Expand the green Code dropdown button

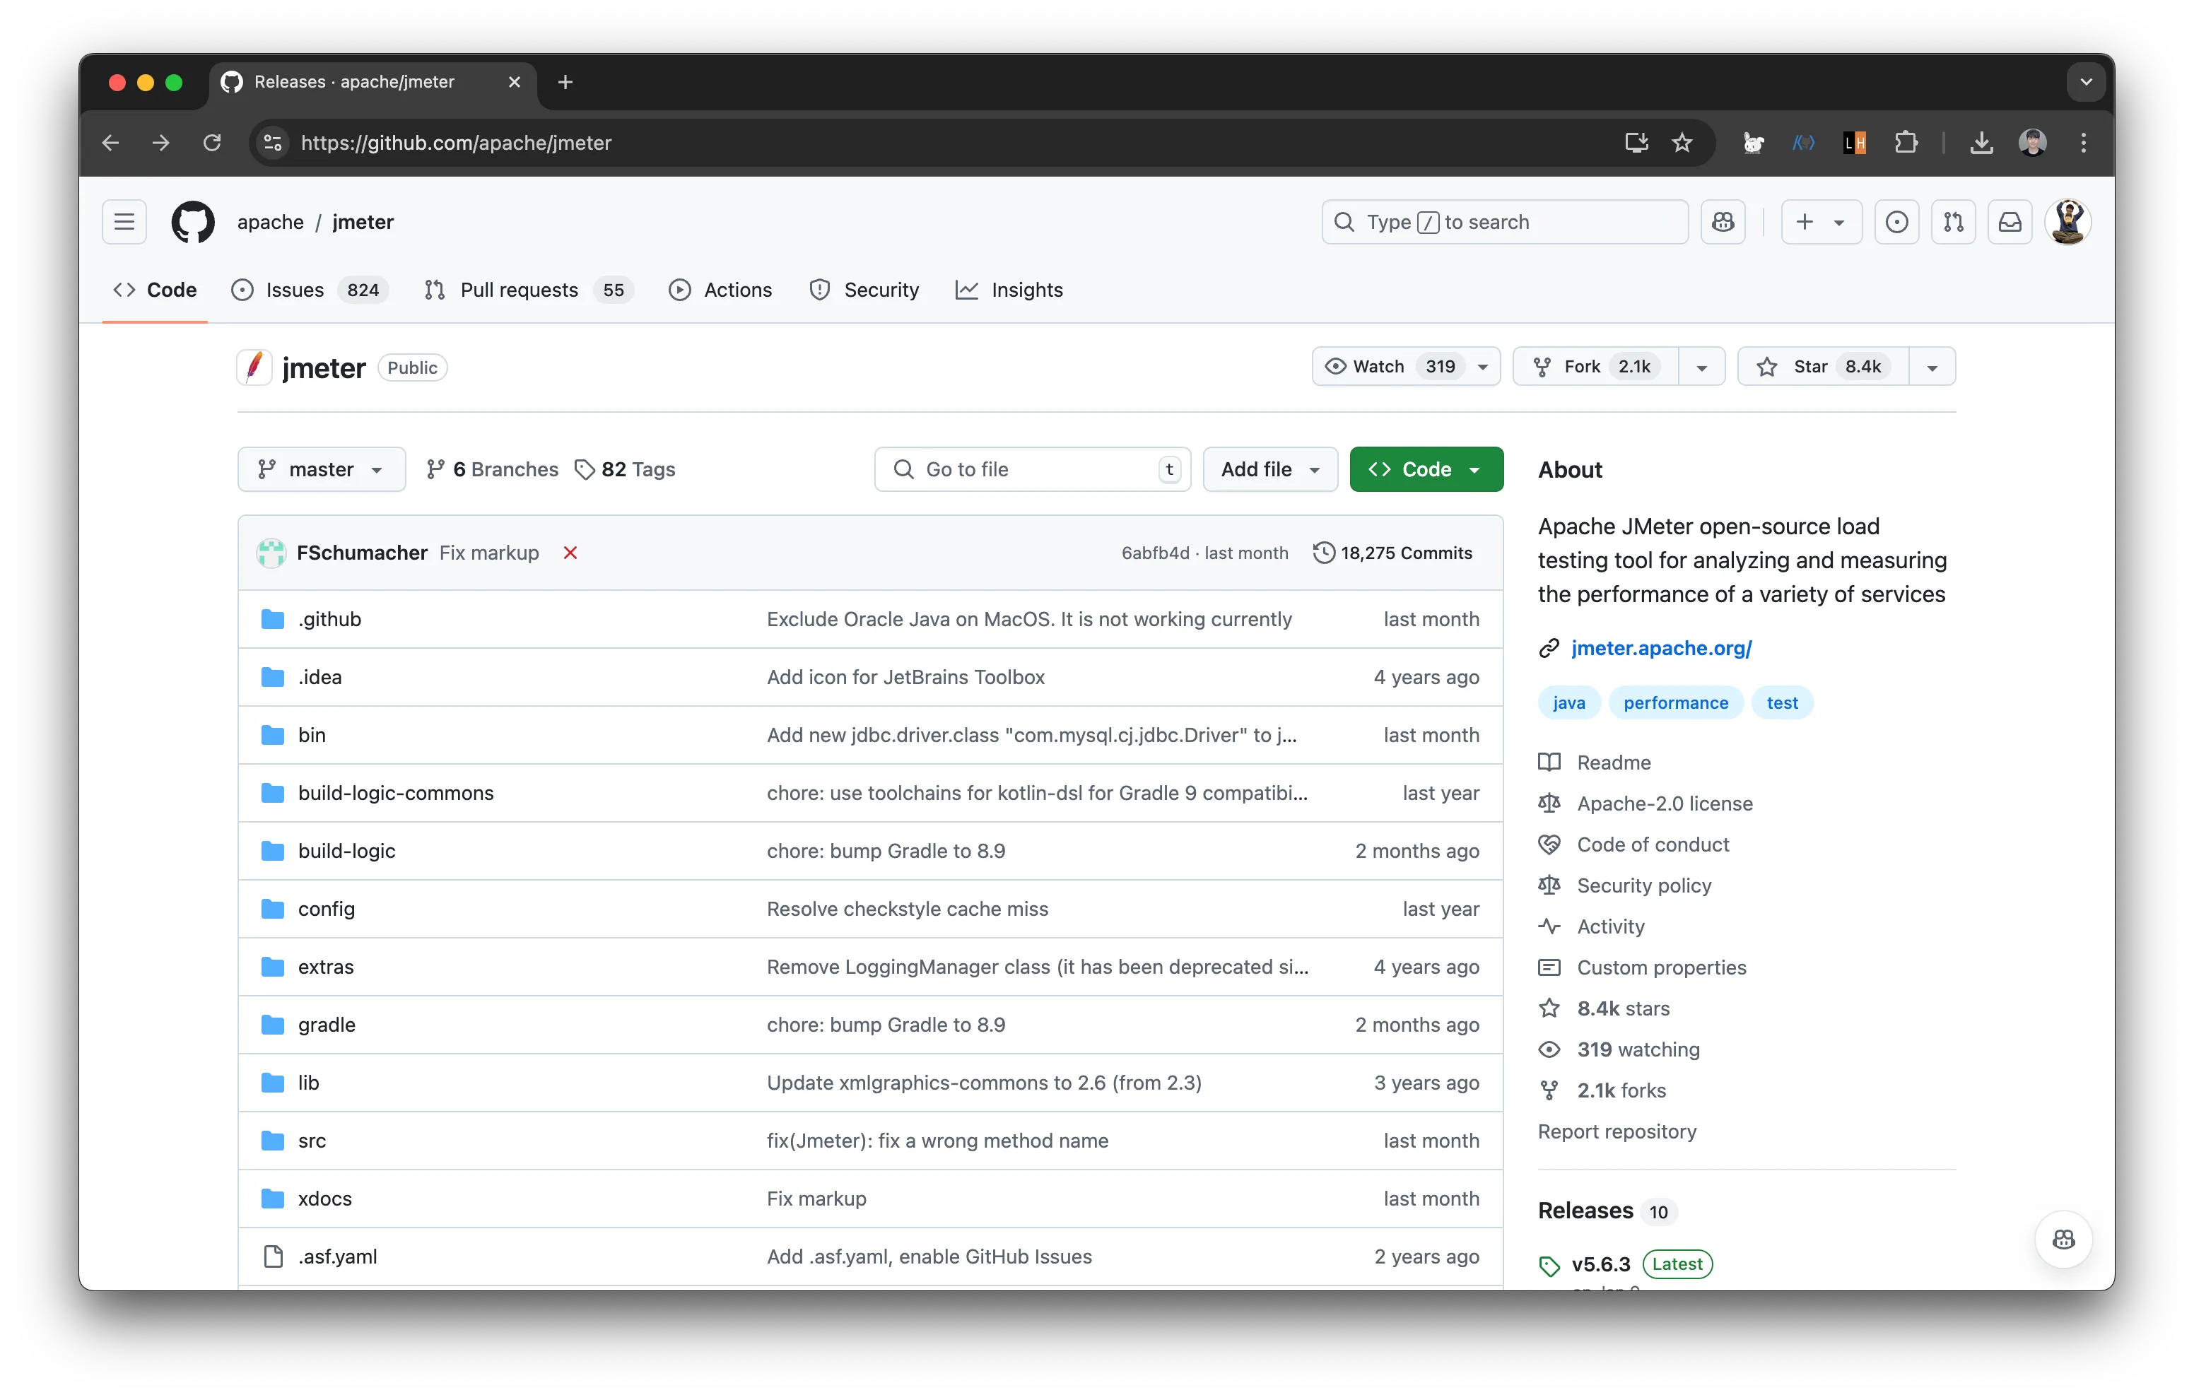(x=1426, y=469)
